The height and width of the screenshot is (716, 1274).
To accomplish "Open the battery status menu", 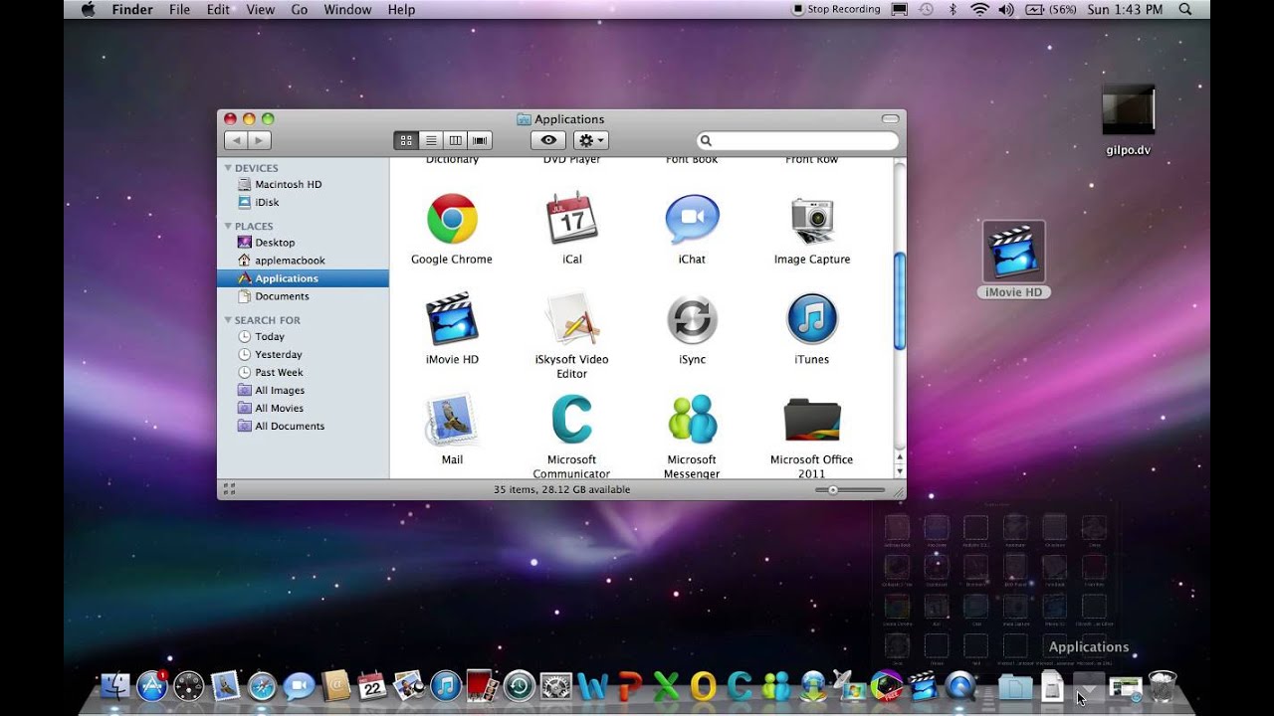I will pos(1051,9).
